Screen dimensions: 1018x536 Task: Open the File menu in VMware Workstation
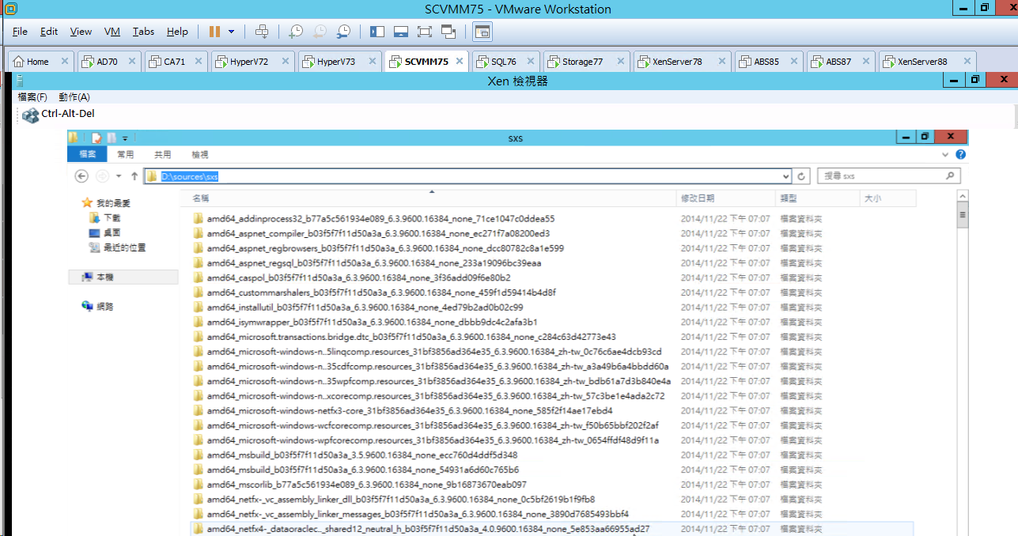20,32
